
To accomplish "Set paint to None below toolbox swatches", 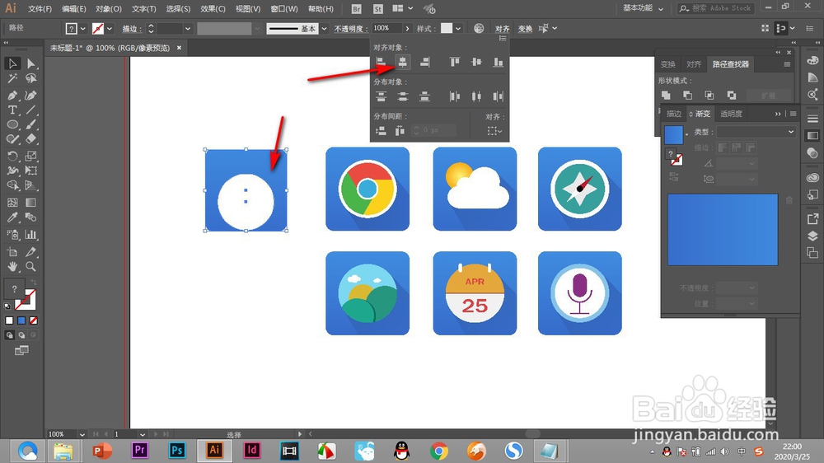I will (x=34, y=320).
